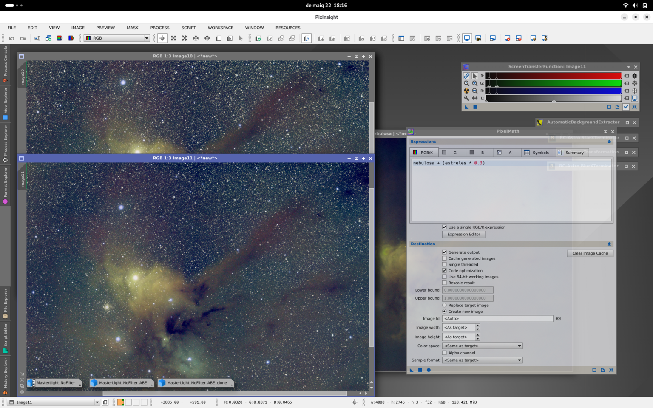Select Replace target image radio button
This screenshot has height=408, width=653.
[444, 305]
